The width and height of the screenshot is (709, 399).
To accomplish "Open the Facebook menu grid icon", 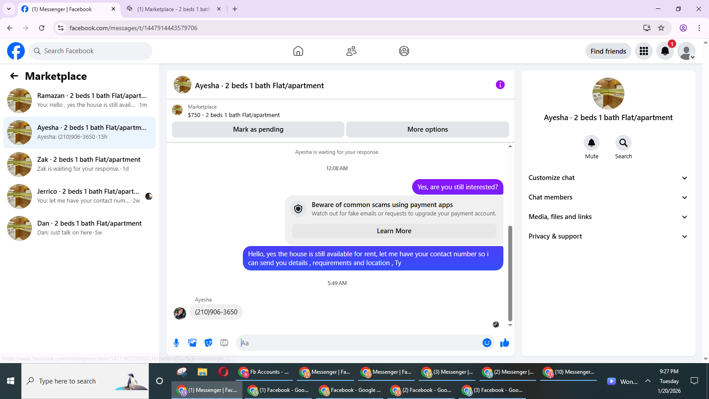I will tap(644, 51).
